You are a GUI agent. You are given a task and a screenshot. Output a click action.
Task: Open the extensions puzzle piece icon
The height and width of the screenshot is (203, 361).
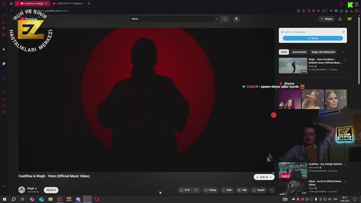tap(341, 11)
